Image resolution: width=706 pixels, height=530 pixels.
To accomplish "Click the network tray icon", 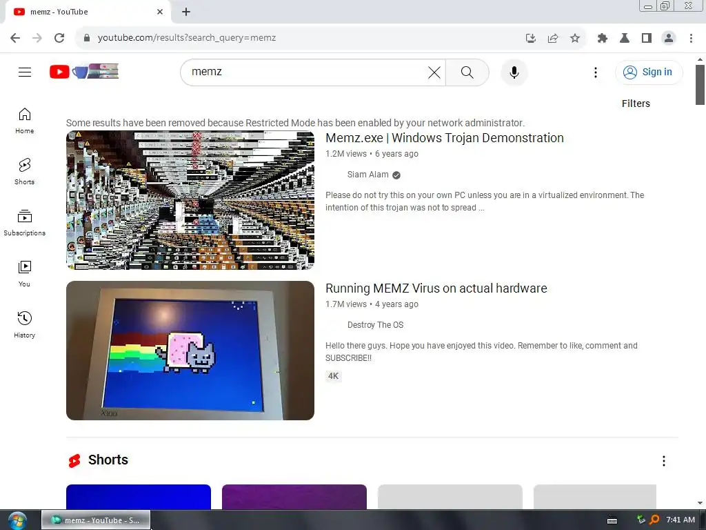I will [x=641, y=520].
